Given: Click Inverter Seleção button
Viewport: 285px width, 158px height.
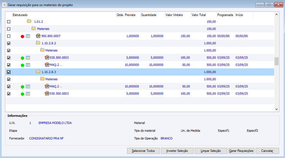Looking at the screenshot, I should tap(177, 151).
